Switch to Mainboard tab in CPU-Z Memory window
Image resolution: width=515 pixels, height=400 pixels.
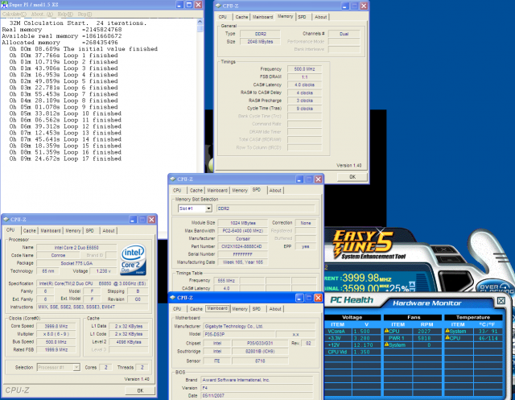(263, 17)
